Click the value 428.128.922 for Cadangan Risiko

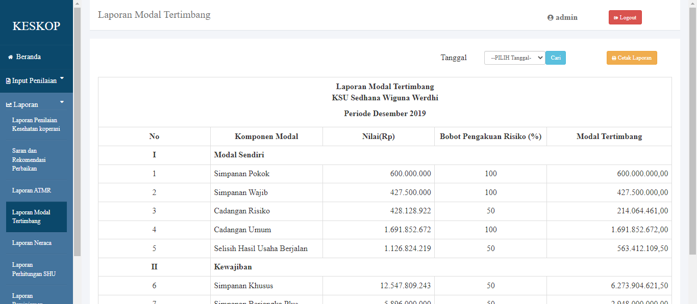411,211
